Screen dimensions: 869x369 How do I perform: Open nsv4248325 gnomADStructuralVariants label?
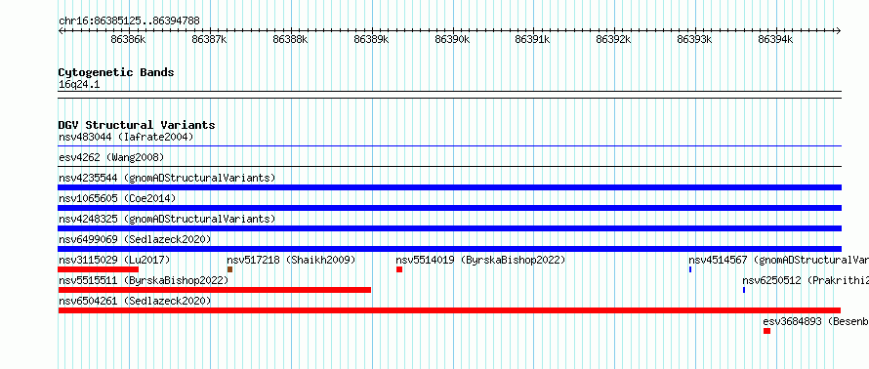(167, 219)
